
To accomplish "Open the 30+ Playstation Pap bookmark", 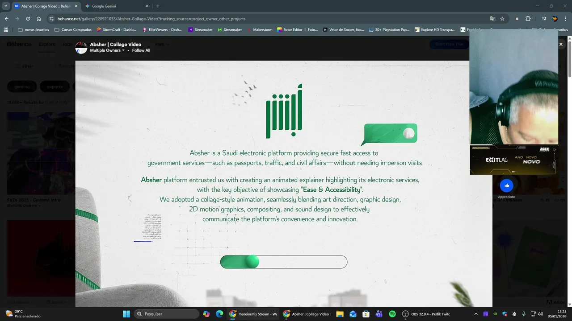I will pos(389,30).
